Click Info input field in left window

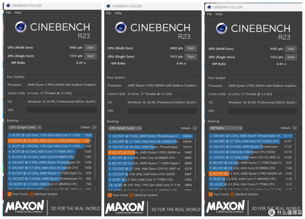pos(62,110)
